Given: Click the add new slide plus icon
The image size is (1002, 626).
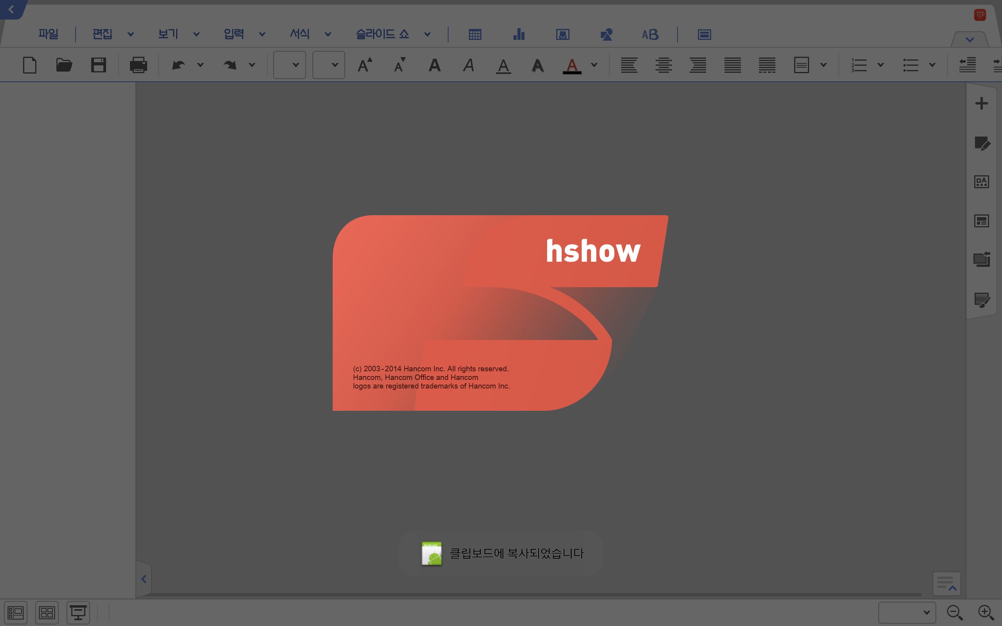Looking at the screenshot, I should point(981,104).
